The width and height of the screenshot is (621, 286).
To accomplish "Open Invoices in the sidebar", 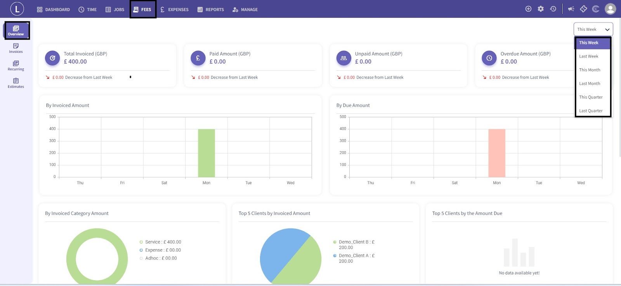I will tap(16, 48).
